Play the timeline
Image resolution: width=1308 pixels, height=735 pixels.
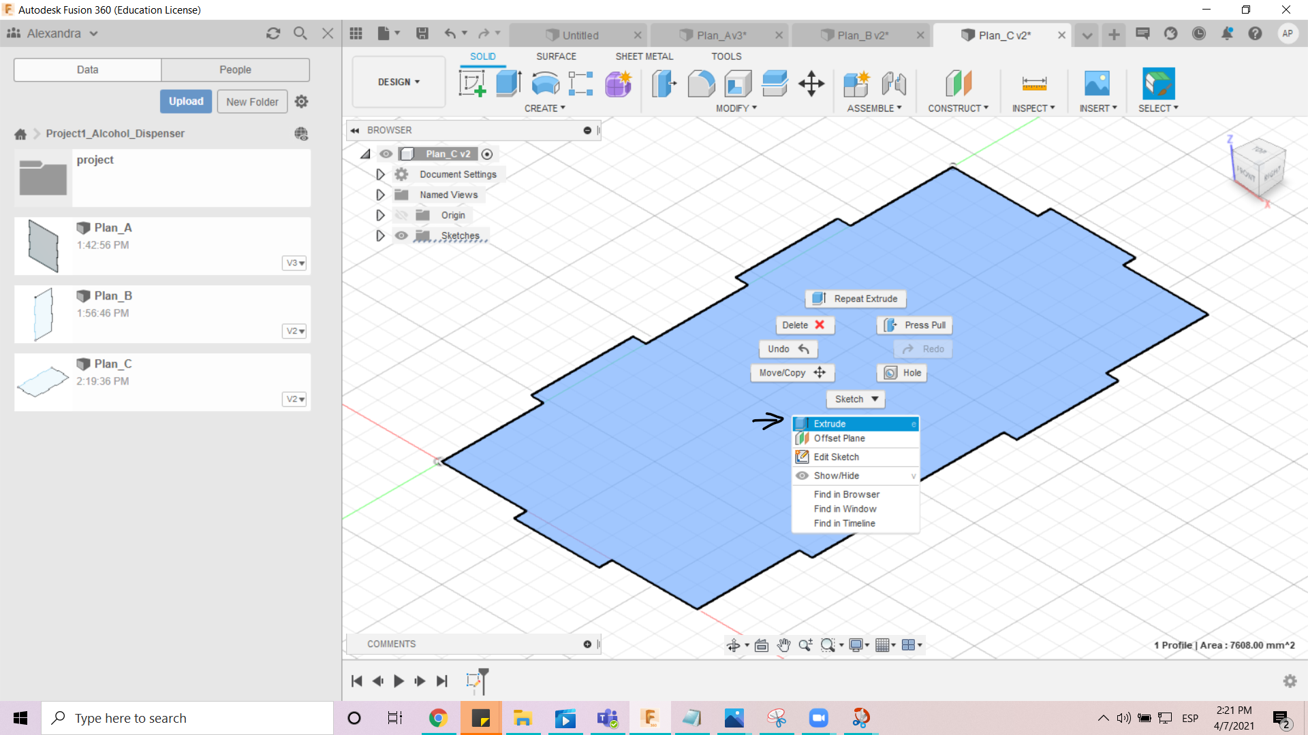pyautogui.click(x=399, y=681)
